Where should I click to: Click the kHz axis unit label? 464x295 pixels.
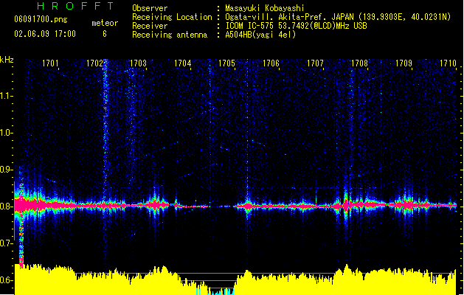pos(7,60)
